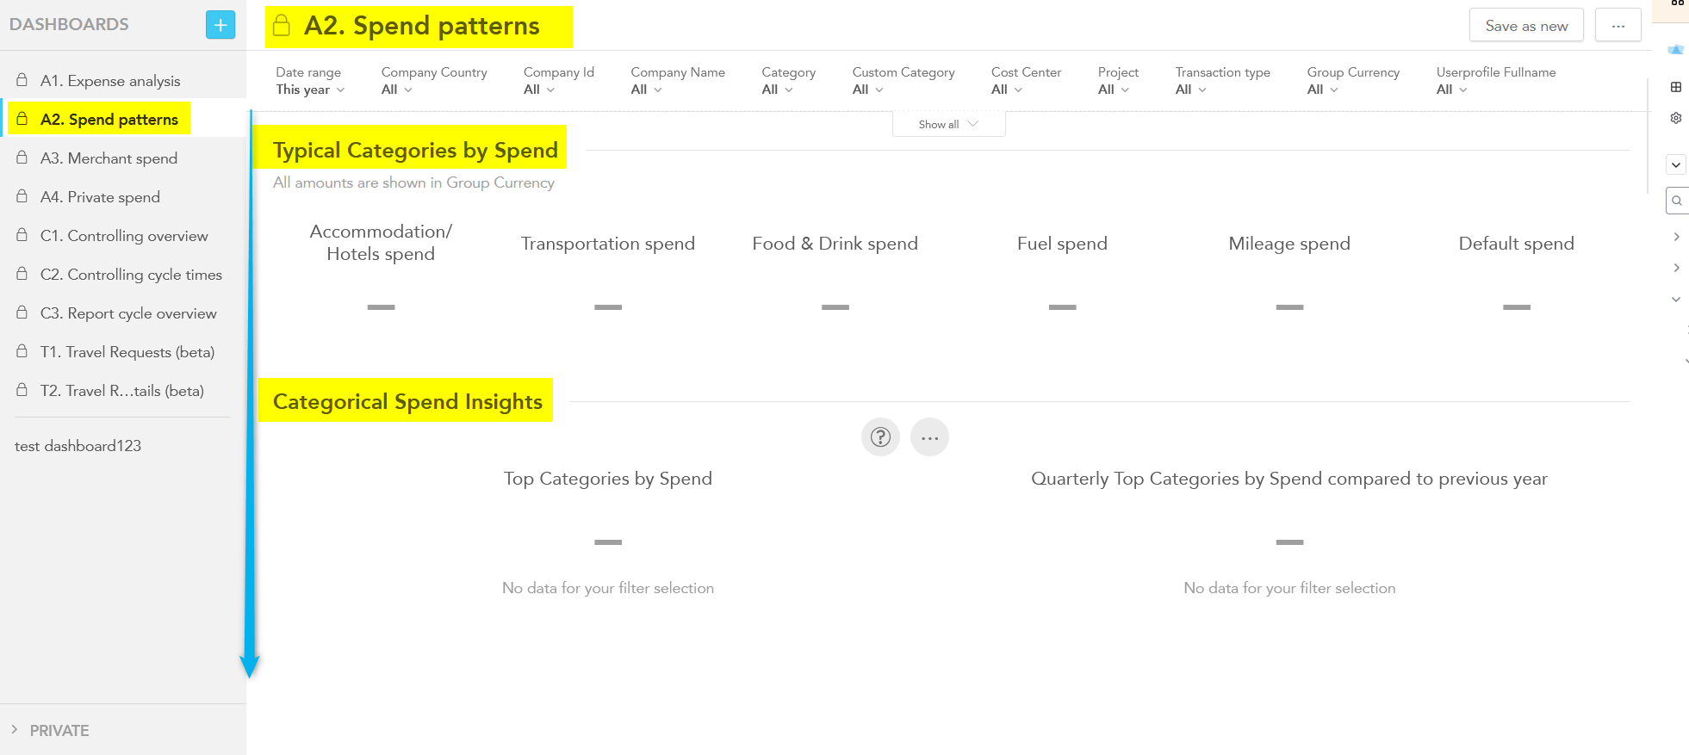The width and height of the screenshot is (1689, 755).
Task: Click the settings gear icon on right edge
Action: point(1676,118)
